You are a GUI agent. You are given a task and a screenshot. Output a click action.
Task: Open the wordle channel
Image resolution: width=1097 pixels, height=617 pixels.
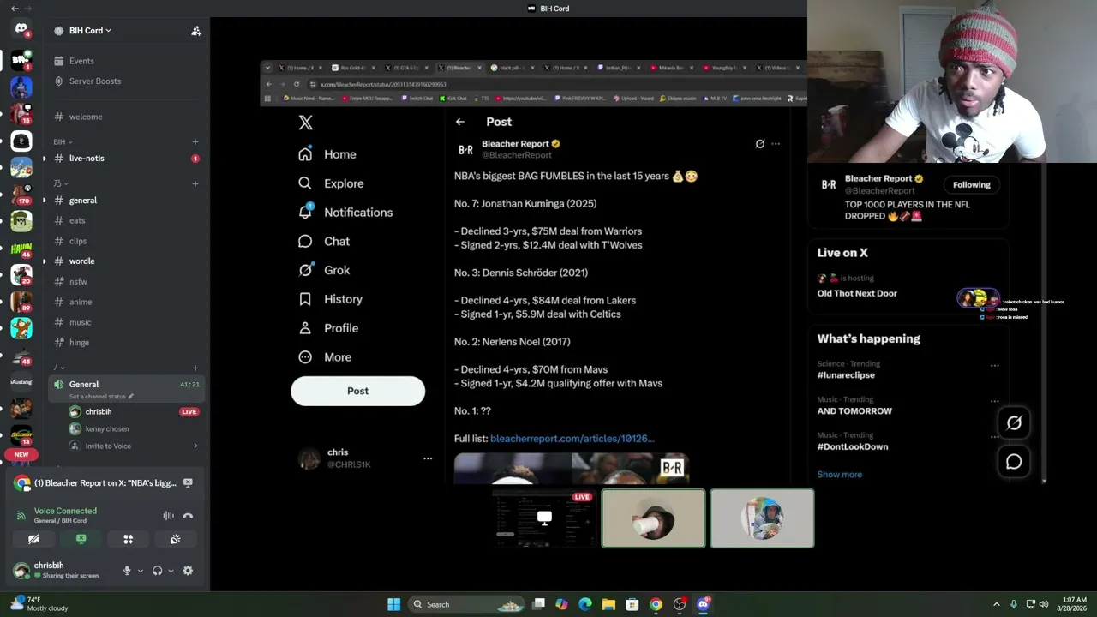[x=125, y=261]
